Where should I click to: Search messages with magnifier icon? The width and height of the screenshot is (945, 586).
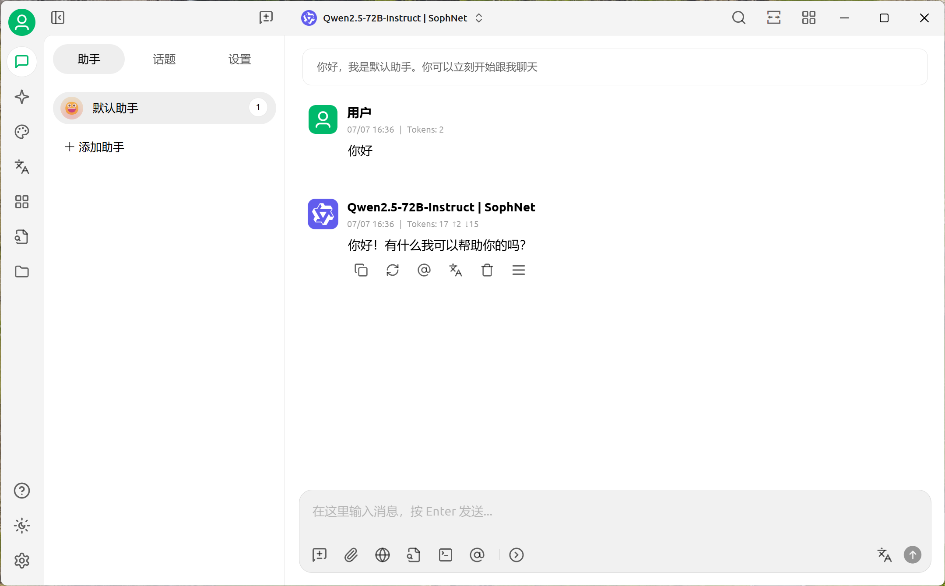click(739, 18)
